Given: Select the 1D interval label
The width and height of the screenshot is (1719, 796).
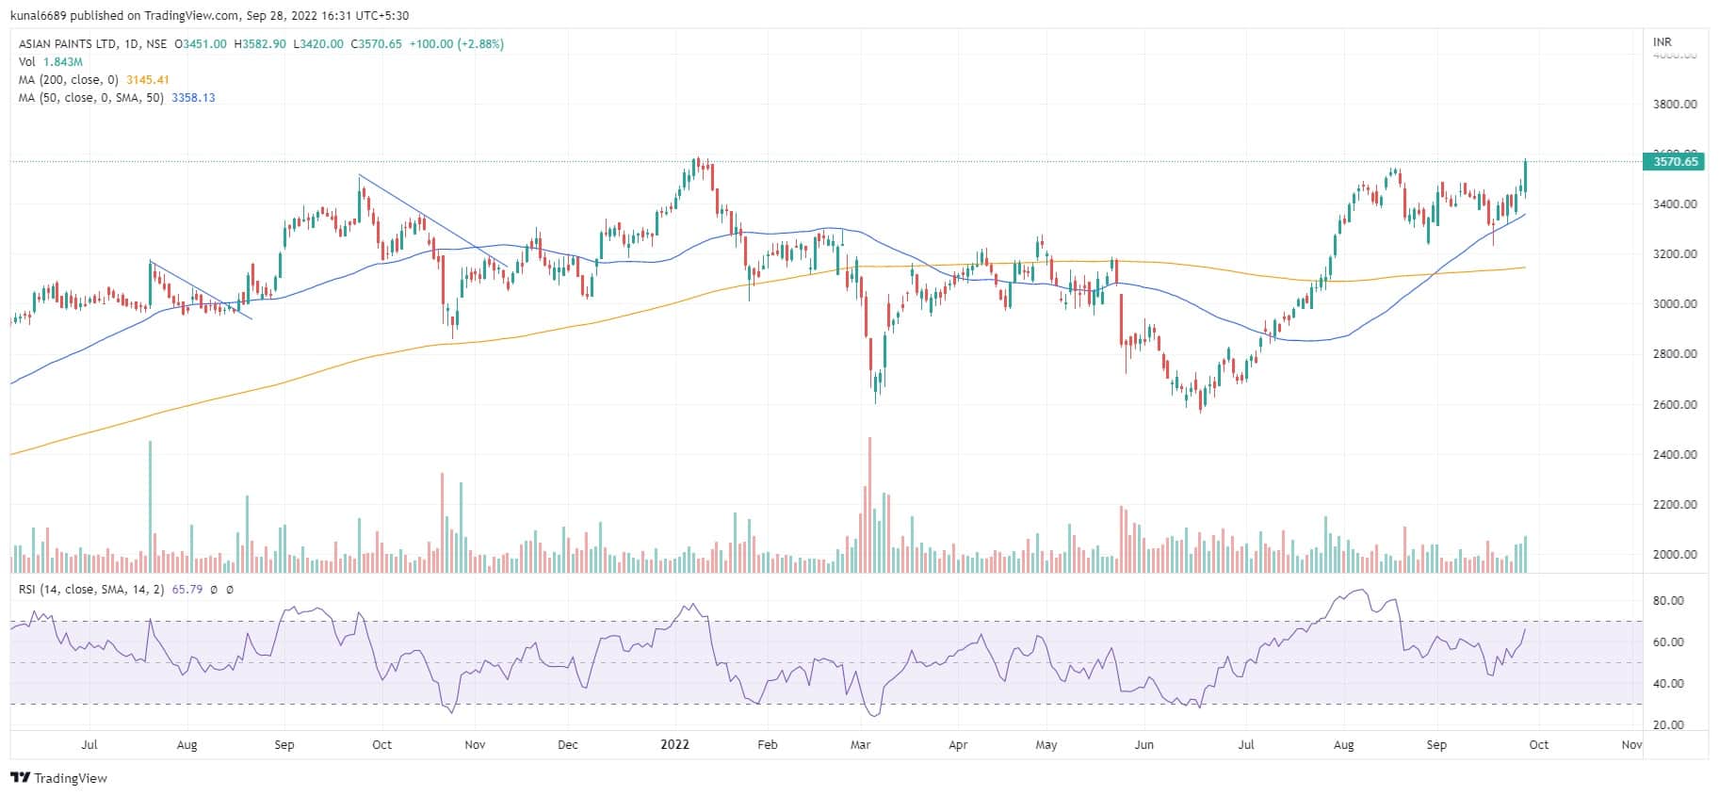Looking at the screenshot, I should click(133, 44).
